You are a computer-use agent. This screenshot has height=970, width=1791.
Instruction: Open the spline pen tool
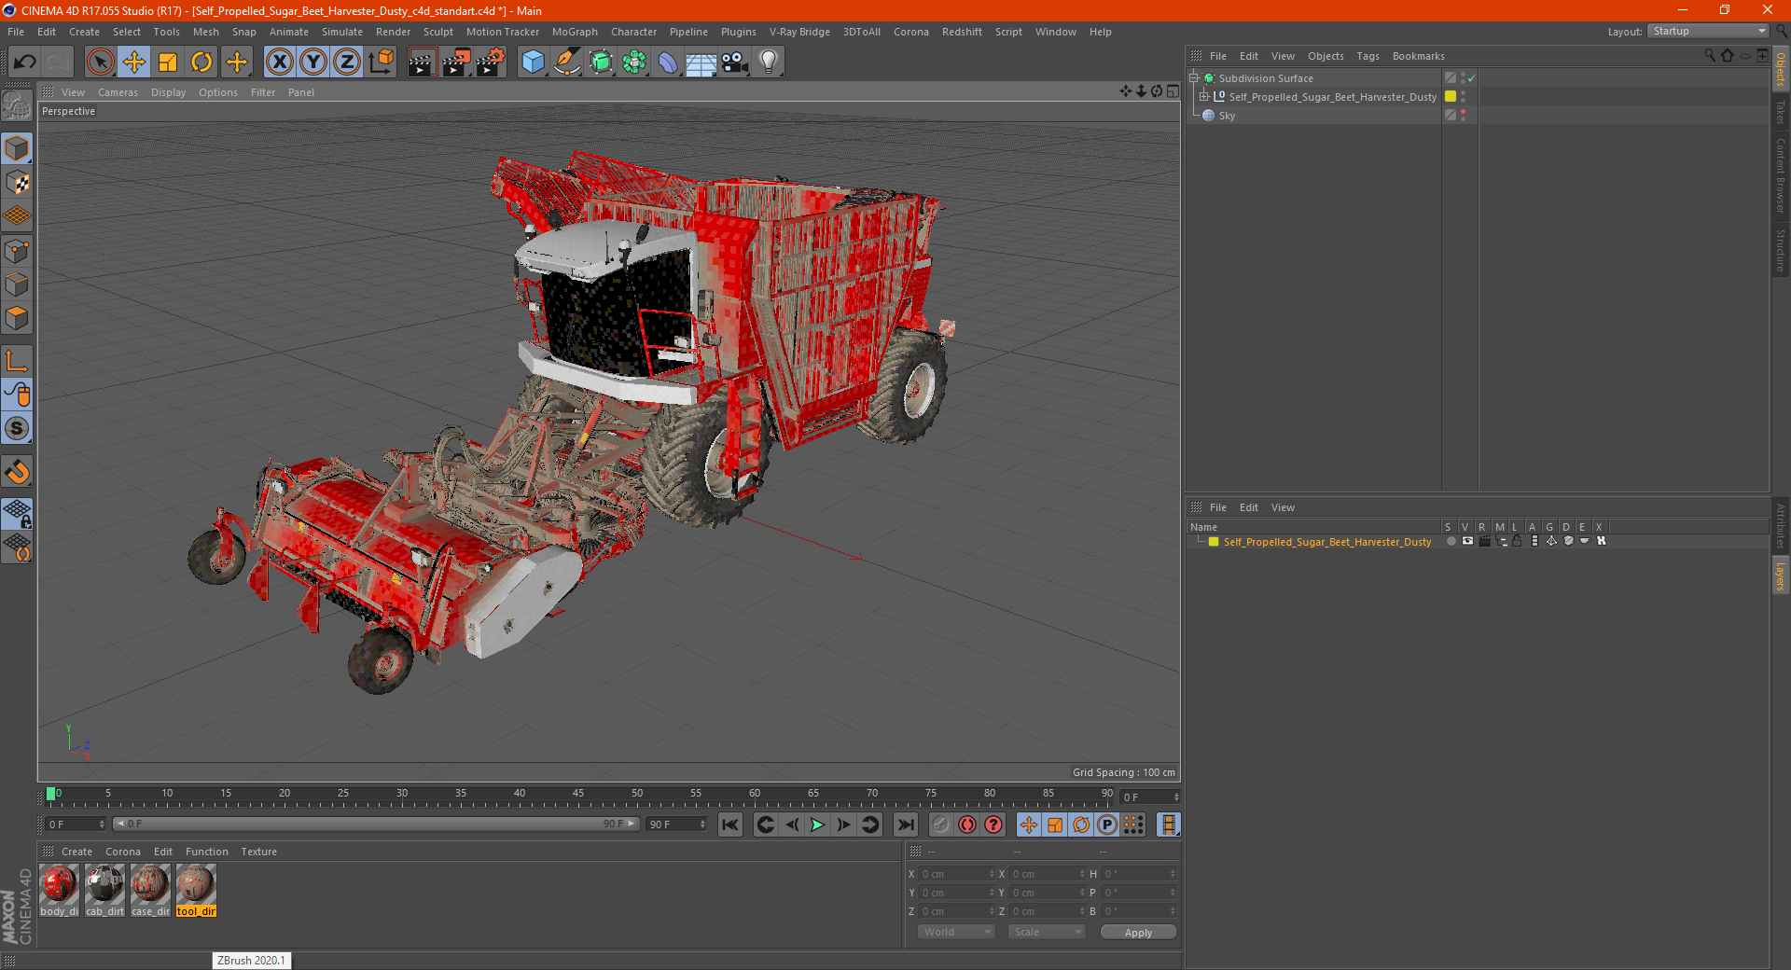566,62
